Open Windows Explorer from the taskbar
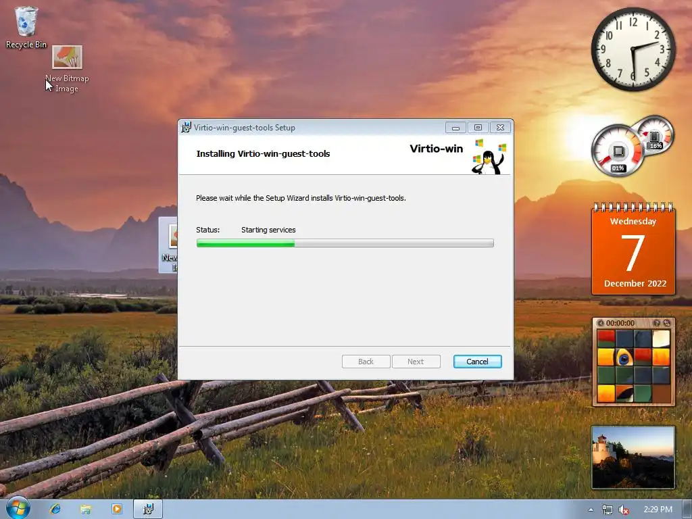The width and height of the screenshot is (692, 519). tap(86, 510)
